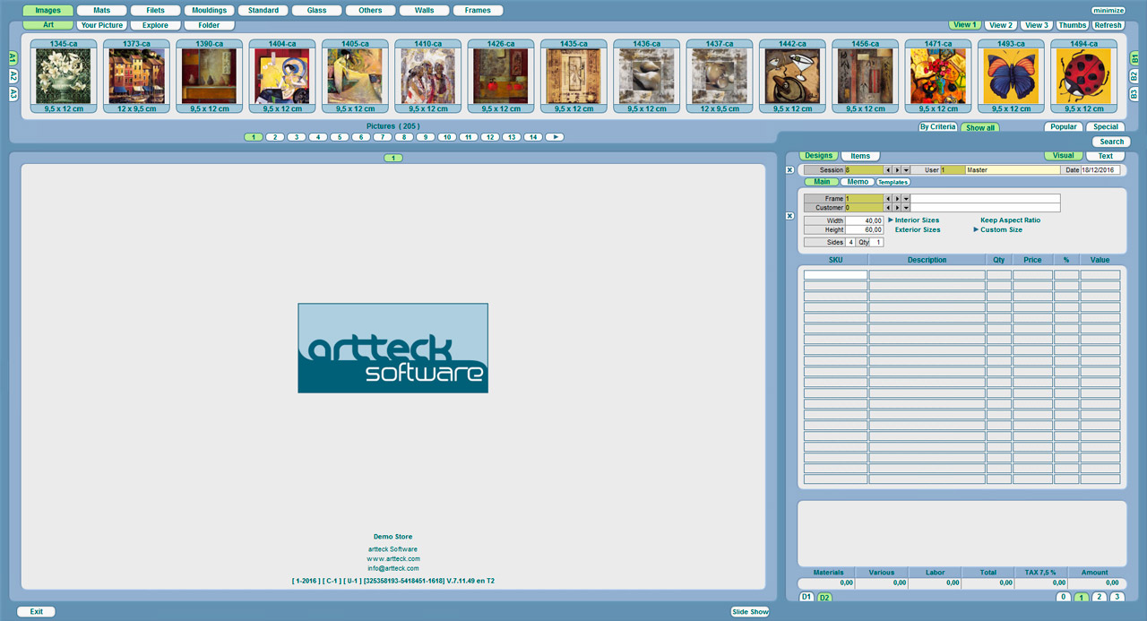The width and height of the screenshot is (1147, 621).
Task: Go to previous Frame record arrow
Action: tap(888, 199)
